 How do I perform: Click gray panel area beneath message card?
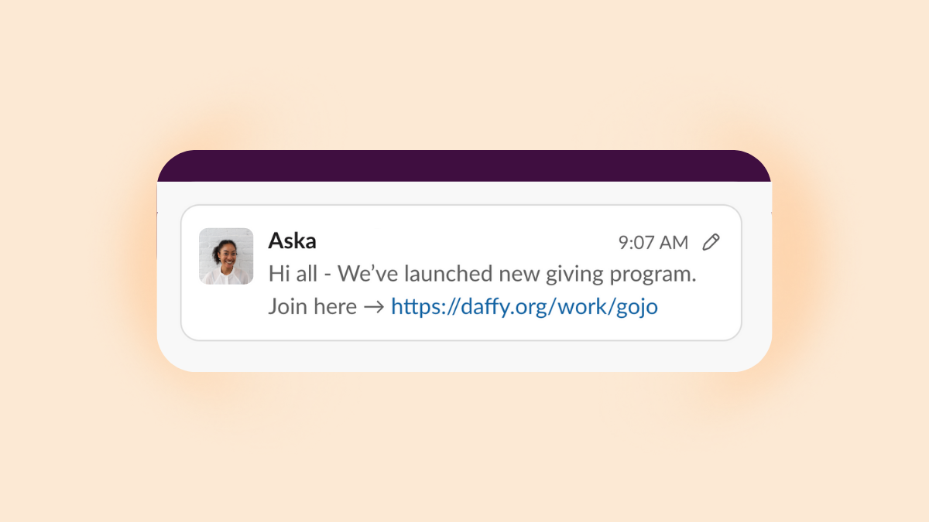pos(464,356)
